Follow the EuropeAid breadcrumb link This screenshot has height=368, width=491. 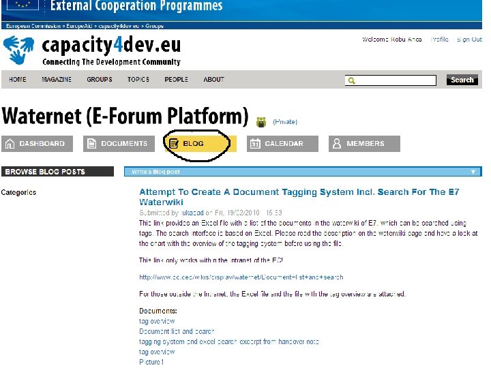[x=79, y=26]
